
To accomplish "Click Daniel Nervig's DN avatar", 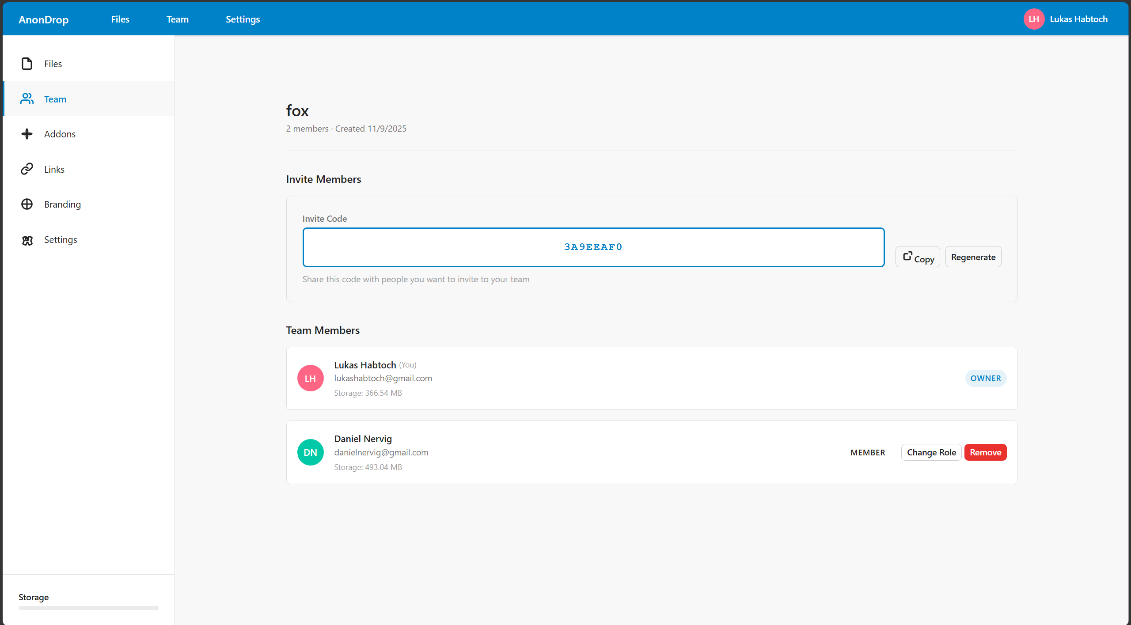I will [310, 452].
